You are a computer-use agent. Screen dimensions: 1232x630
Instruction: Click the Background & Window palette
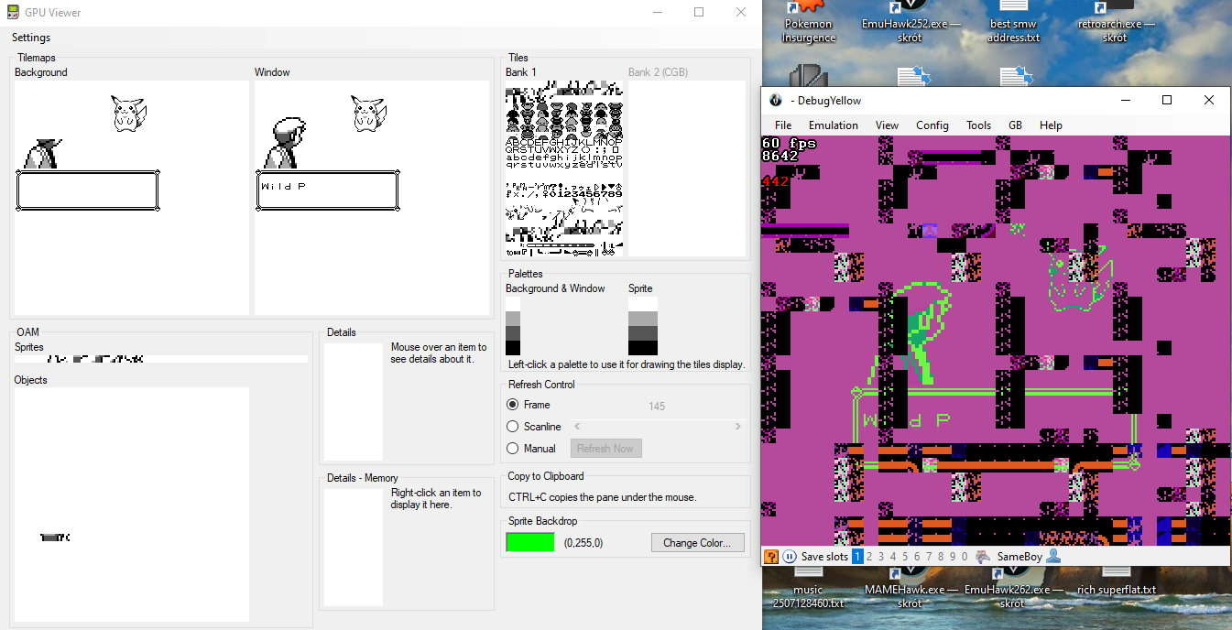coord(513,326)
